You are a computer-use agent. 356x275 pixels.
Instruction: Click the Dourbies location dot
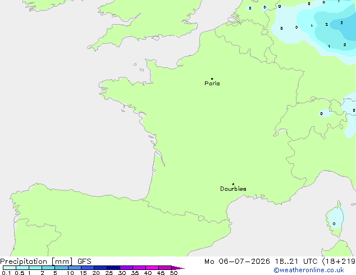point(233,184)
